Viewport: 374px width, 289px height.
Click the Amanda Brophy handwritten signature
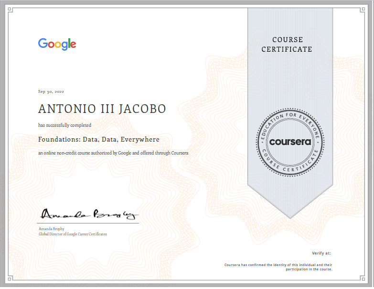click(89, 214)
